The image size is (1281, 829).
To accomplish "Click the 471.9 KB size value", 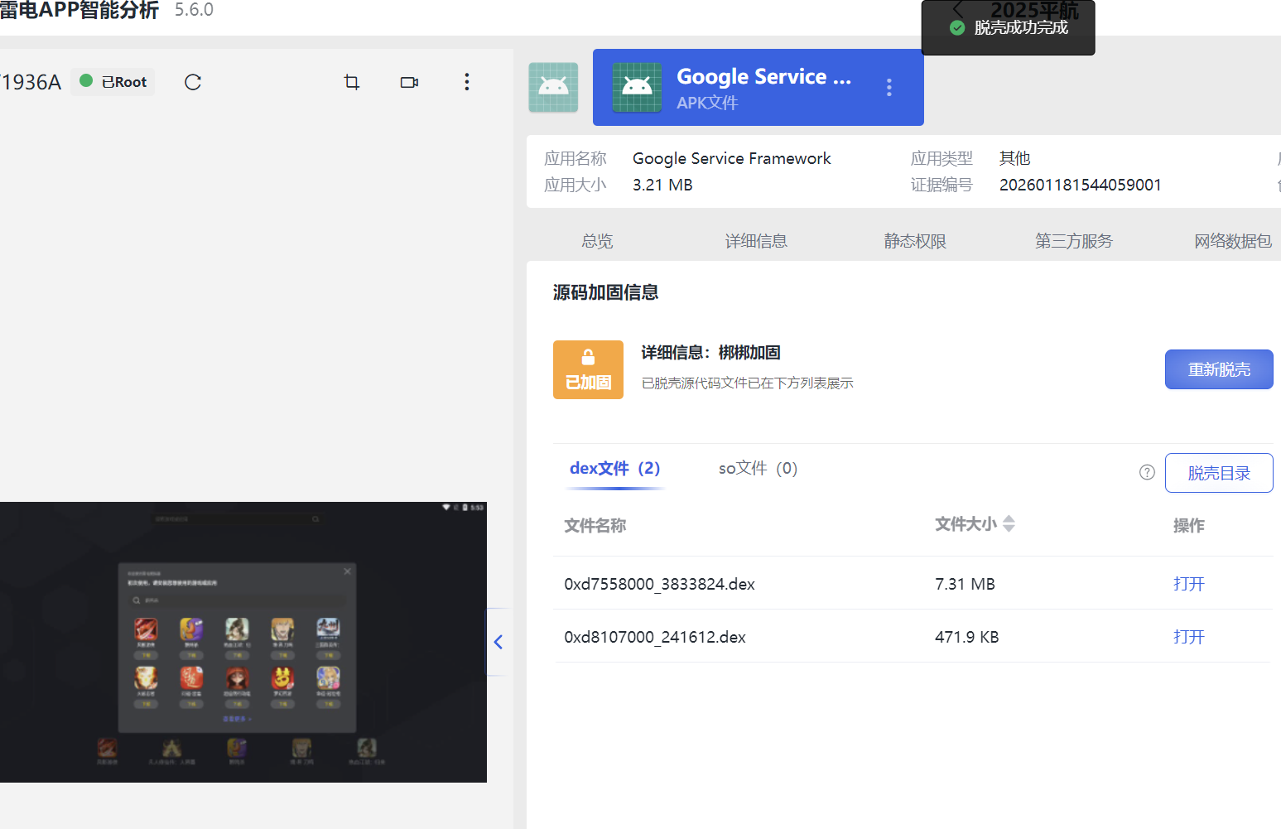I will pyautogui.click(x=967, y=637).
